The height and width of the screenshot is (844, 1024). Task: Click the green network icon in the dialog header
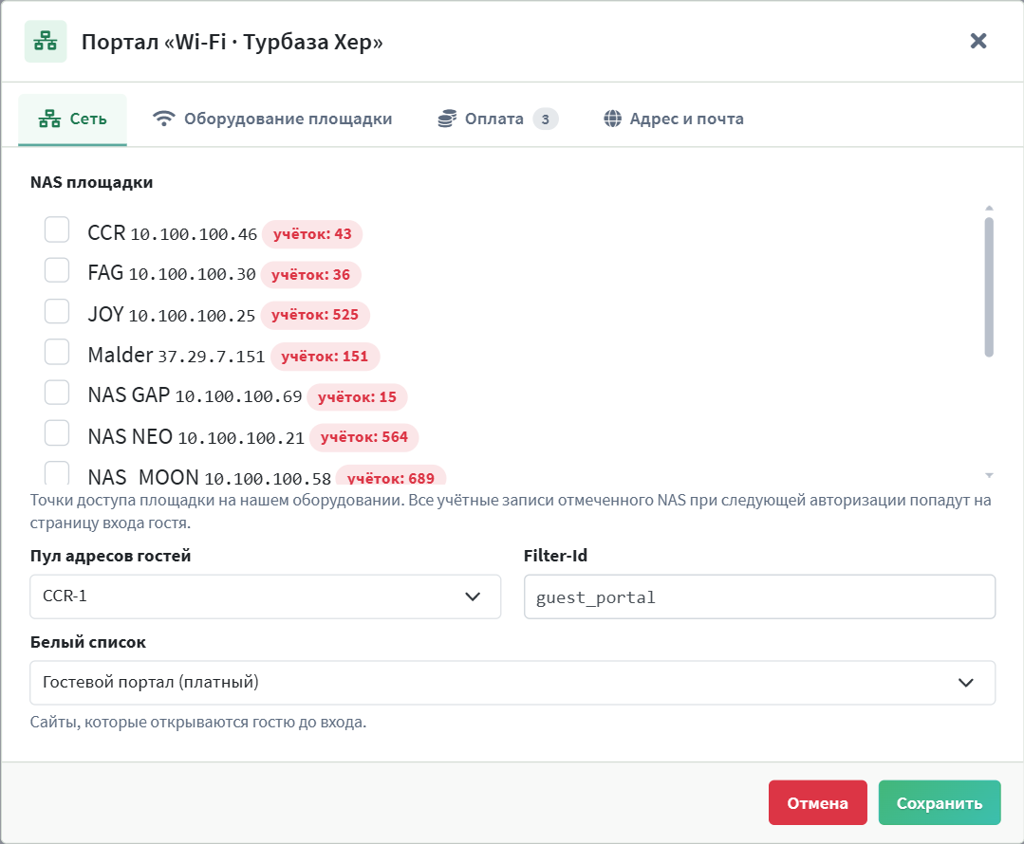(46, 41)
